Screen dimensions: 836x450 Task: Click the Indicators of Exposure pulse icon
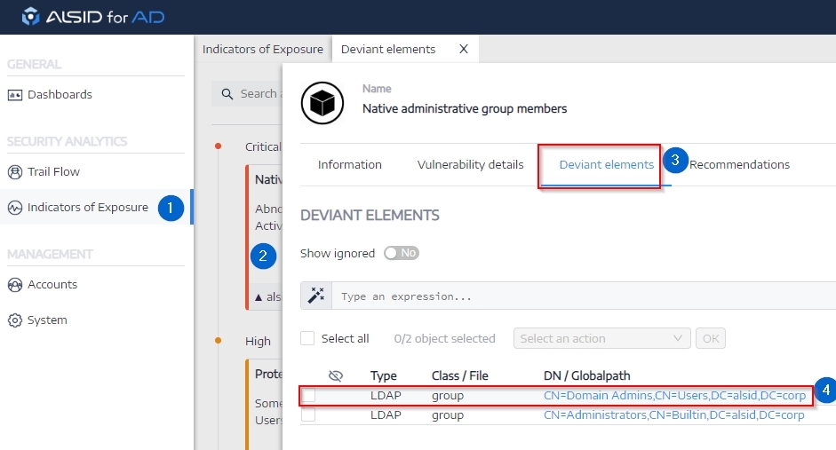(15, 208)
